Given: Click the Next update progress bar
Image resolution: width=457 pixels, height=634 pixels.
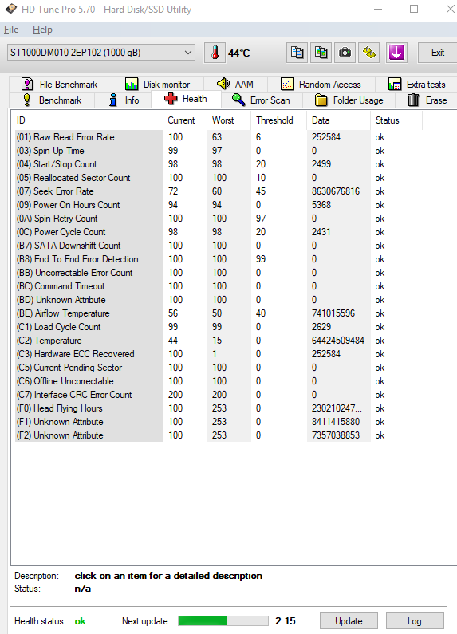Looking at the screenshot, I should (x=223, y=620).
